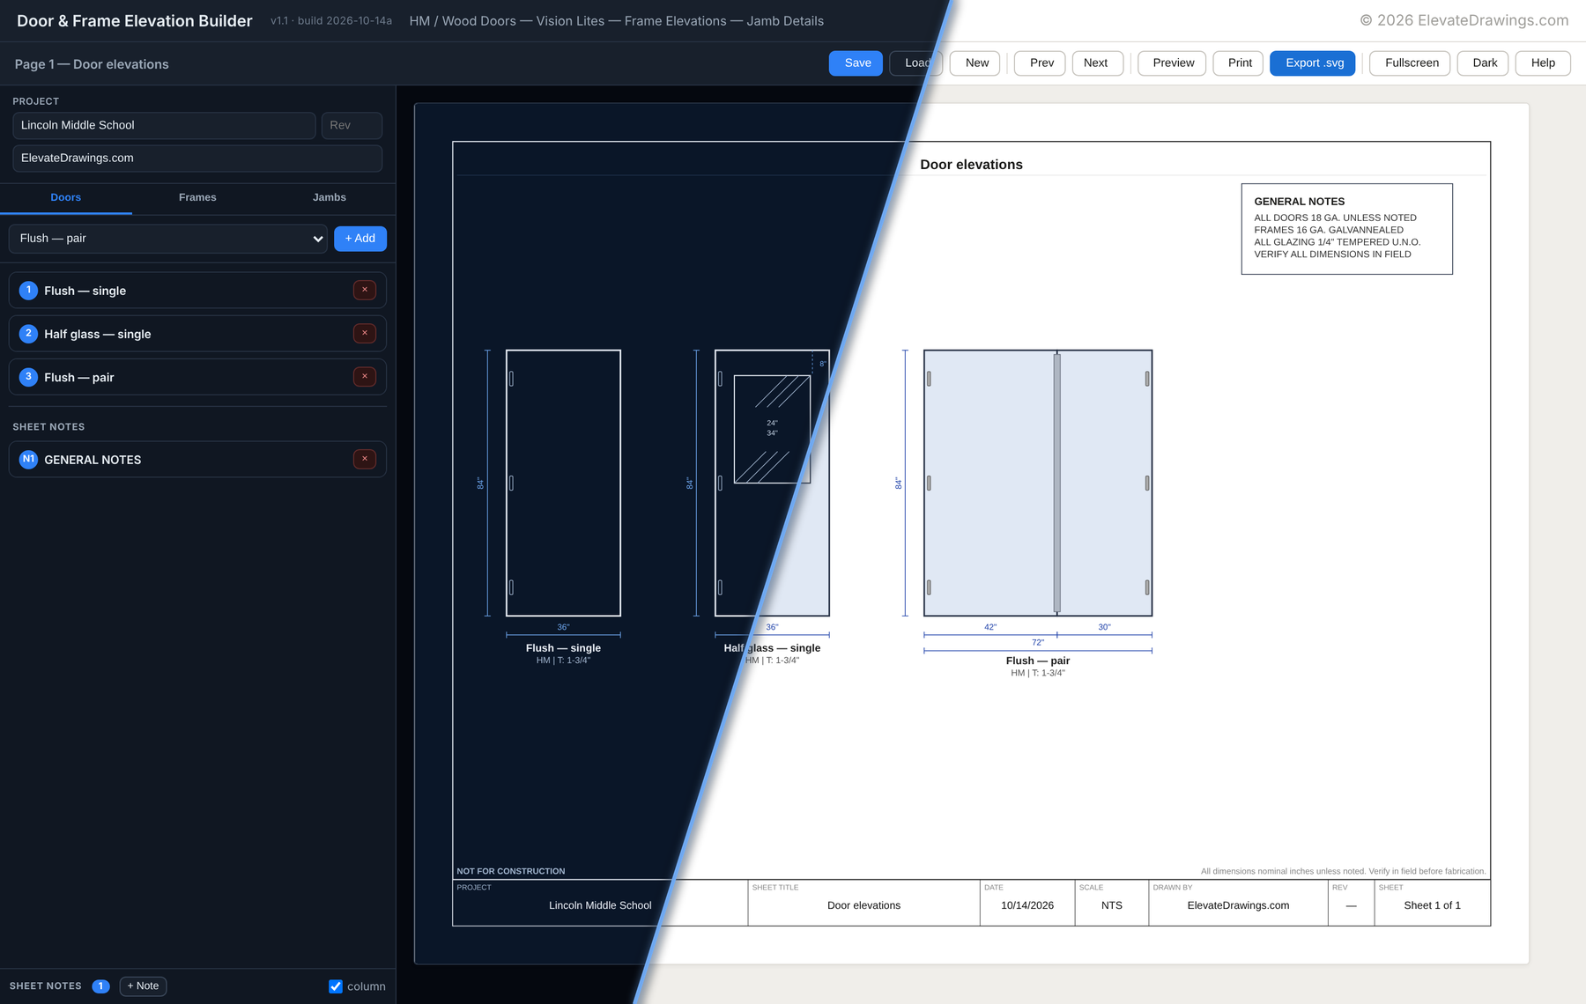The height and width of the screenshot is (1004, 1586).
Task: Switch to the Jambs tab
Action: pos(330,197)
